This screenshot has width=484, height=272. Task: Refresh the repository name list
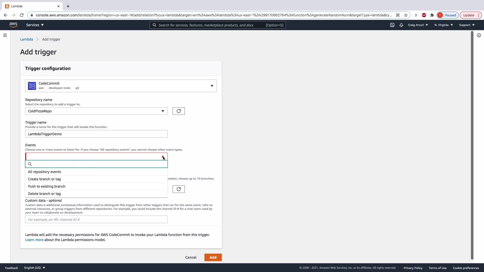pyautogui.click(x=178, y=111)
